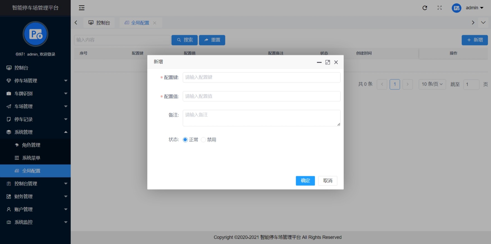
Task: Click the next page arrow
Action: 407,84
